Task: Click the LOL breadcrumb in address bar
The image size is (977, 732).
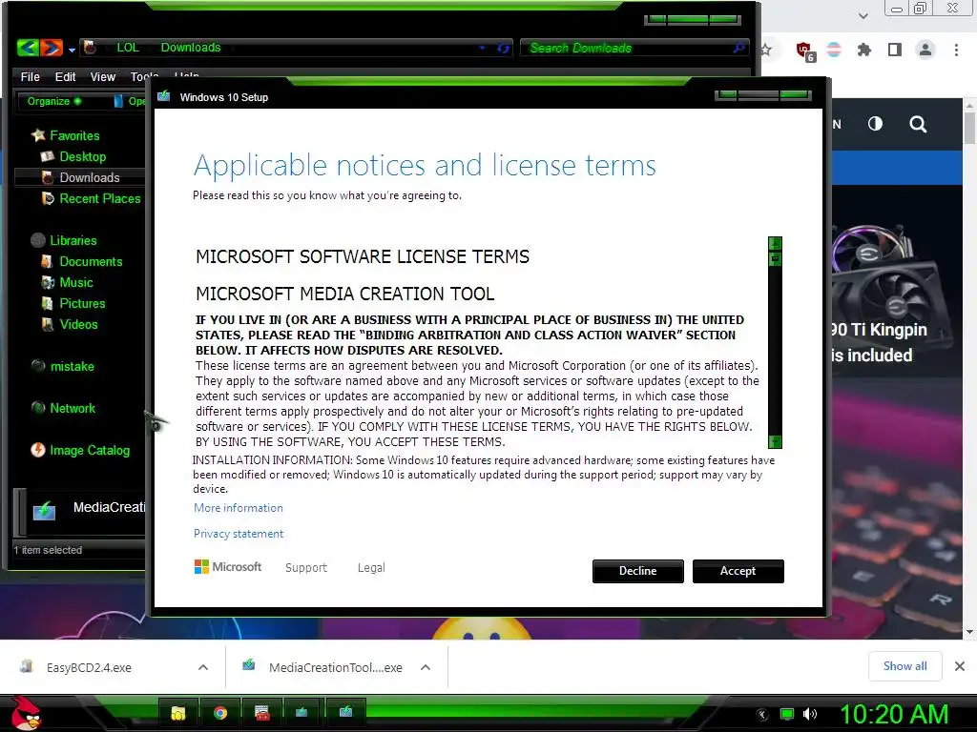Action: click(128, 48)
